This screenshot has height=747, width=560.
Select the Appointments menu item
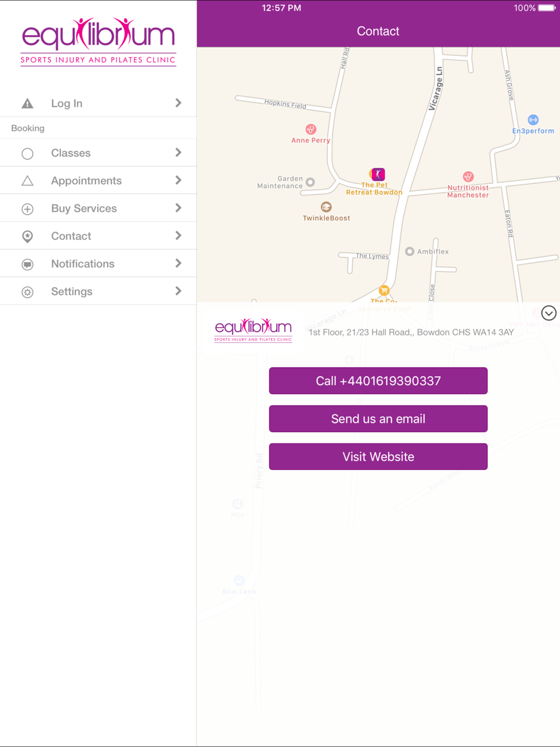(x=98, y=180)
